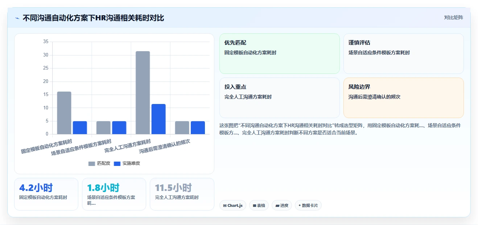Viewport: 478px width, 225px height.
Task: Click the gray 匹配度 legend swatch
Action: click(x=92, y=164)
